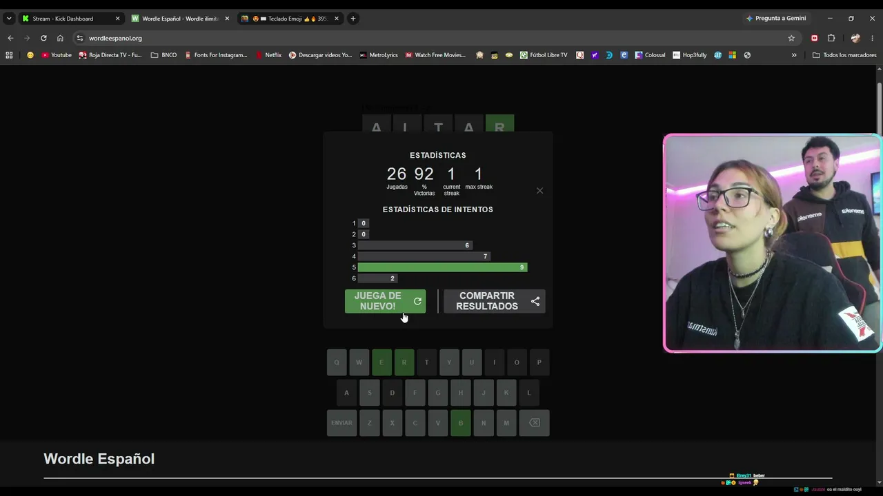Open Descargar videos bookmark
The image size is (883, 496).
pyautogui.click(x=320, y=55)
